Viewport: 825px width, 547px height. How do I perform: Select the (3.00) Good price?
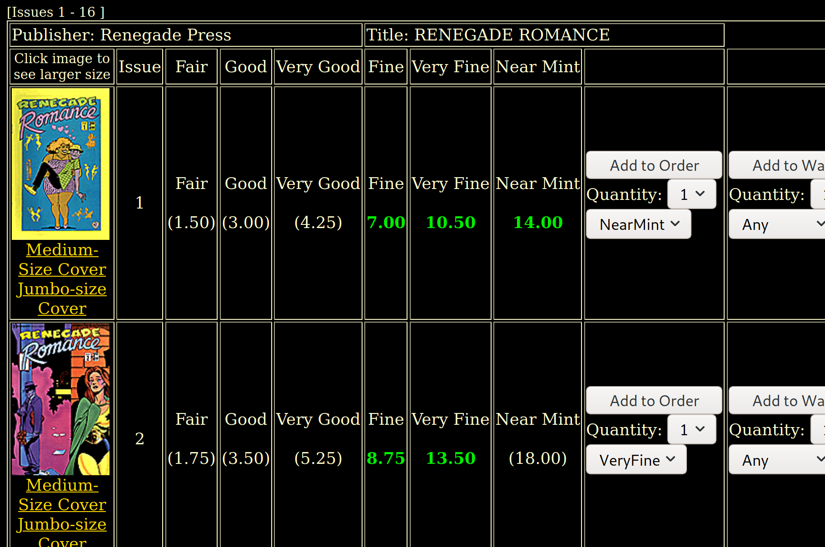tap(246, 222)
